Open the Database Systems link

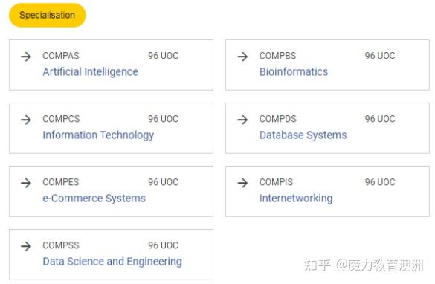[x=303, y=135]
